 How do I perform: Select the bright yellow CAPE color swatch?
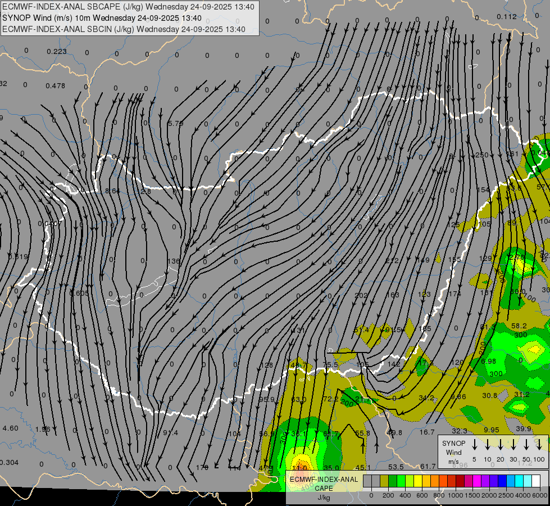418,481
